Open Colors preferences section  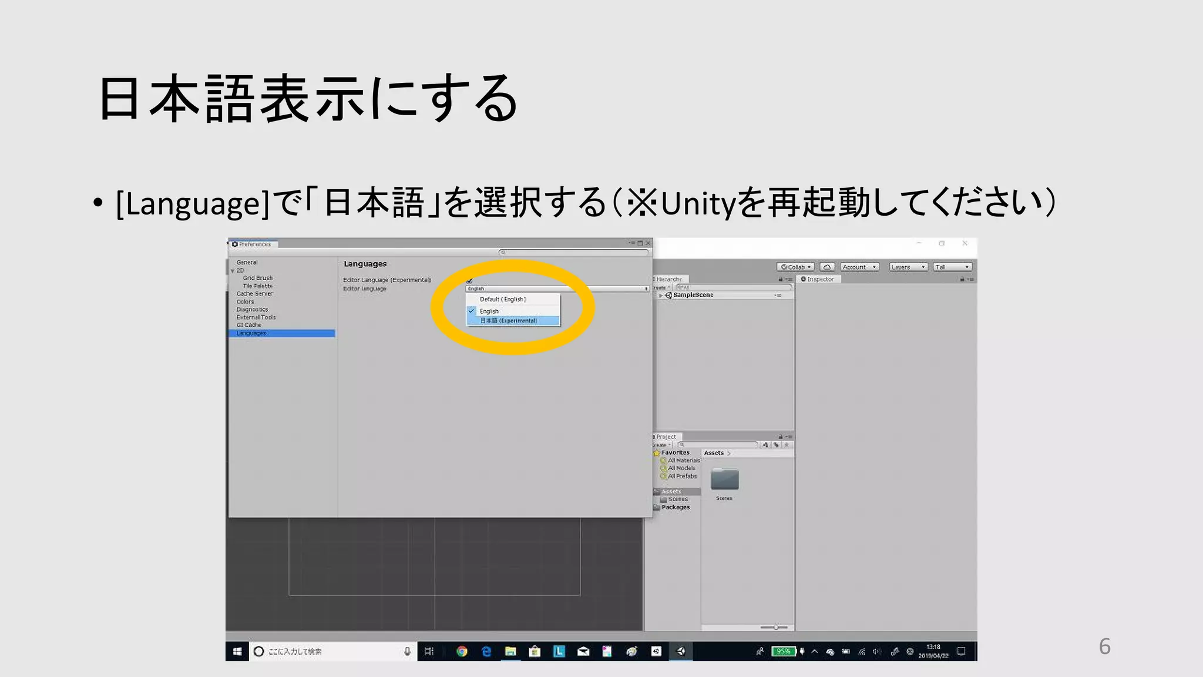(x=245, y=301)
